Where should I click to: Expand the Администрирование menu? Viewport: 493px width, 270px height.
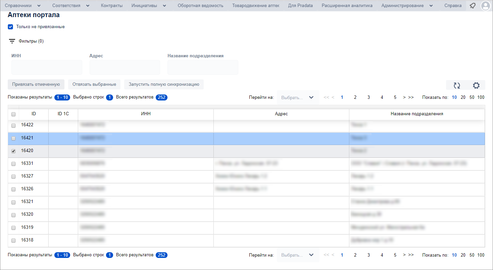(x=407, y=6)
